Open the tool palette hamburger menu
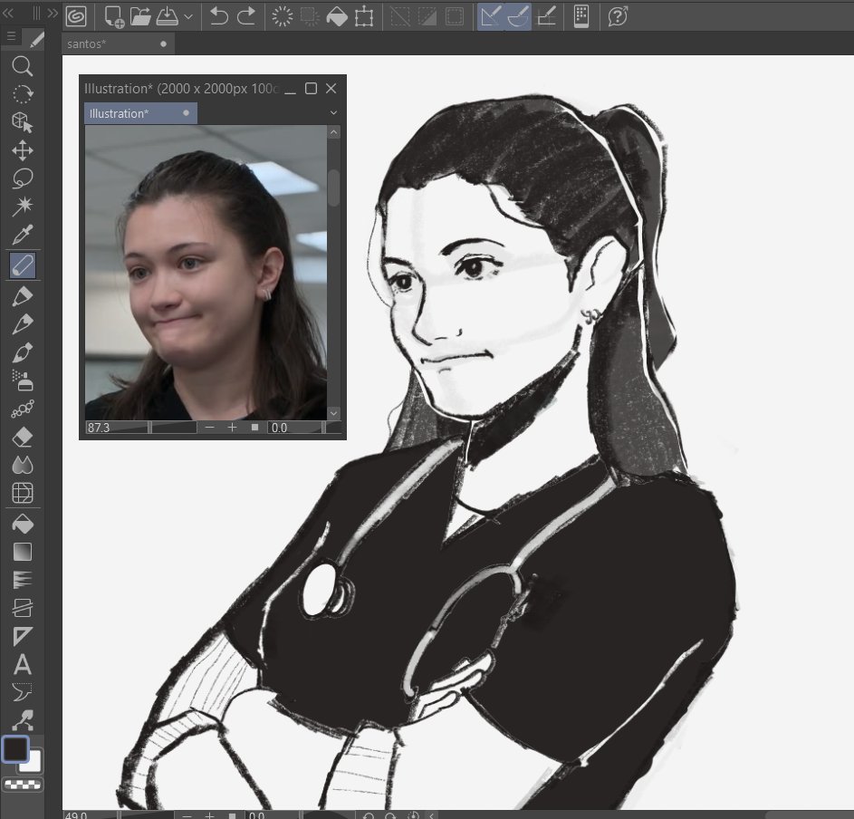The width and height of the screenshot is (854, 819). 11,36
